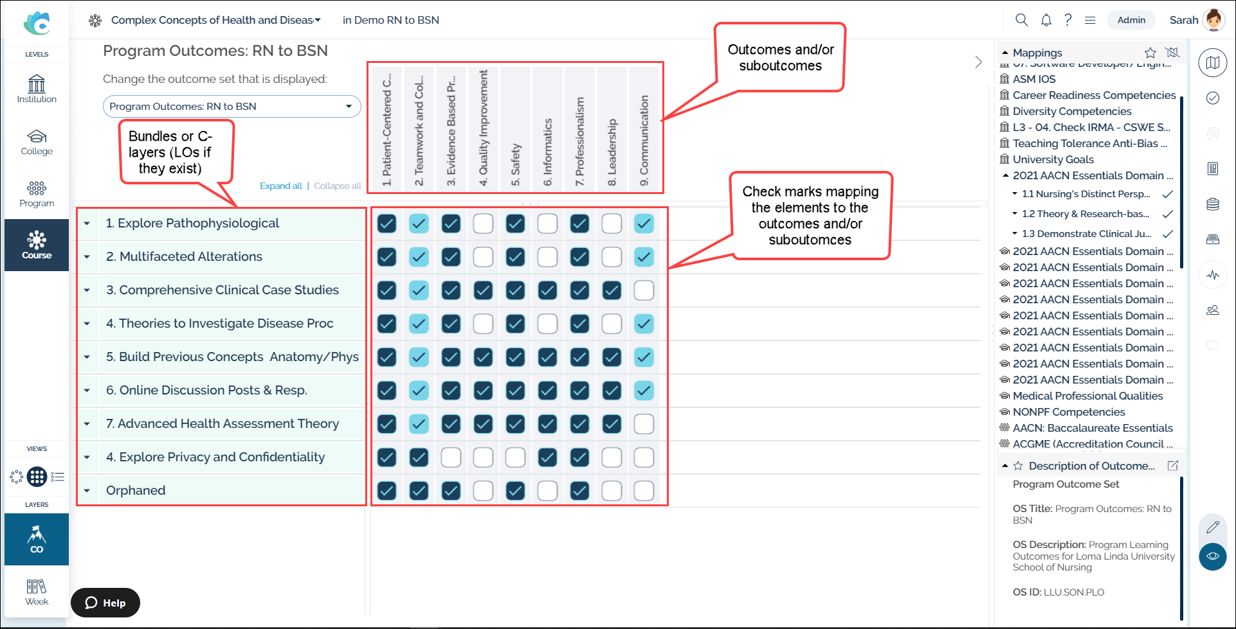The height and width of the screenshot is (629, 1236).
Task: Open the hamburger menu in header
Action: pyautogui.click(x=1090, y=20)
